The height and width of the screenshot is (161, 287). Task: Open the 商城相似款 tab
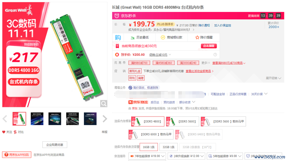coord(171,37)
